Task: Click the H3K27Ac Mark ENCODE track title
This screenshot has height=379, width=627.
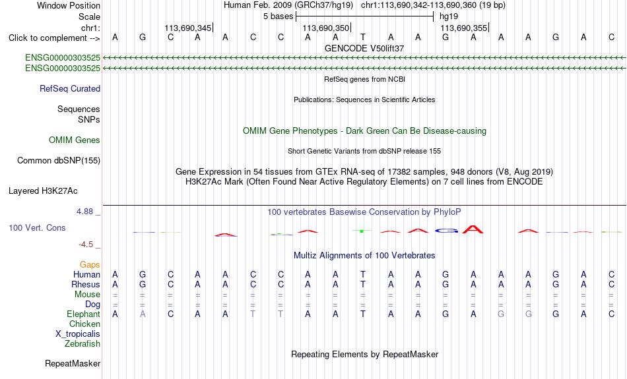Action: 364,182
